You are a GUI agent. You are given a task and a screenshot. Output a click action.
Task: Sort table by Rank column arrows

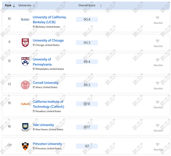tap(14, 6)
